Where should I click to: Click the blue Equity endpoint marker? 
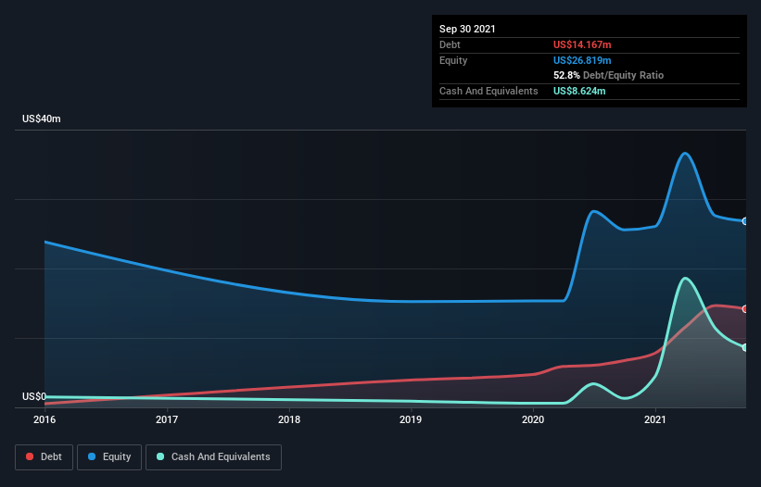tap(745, 221)
